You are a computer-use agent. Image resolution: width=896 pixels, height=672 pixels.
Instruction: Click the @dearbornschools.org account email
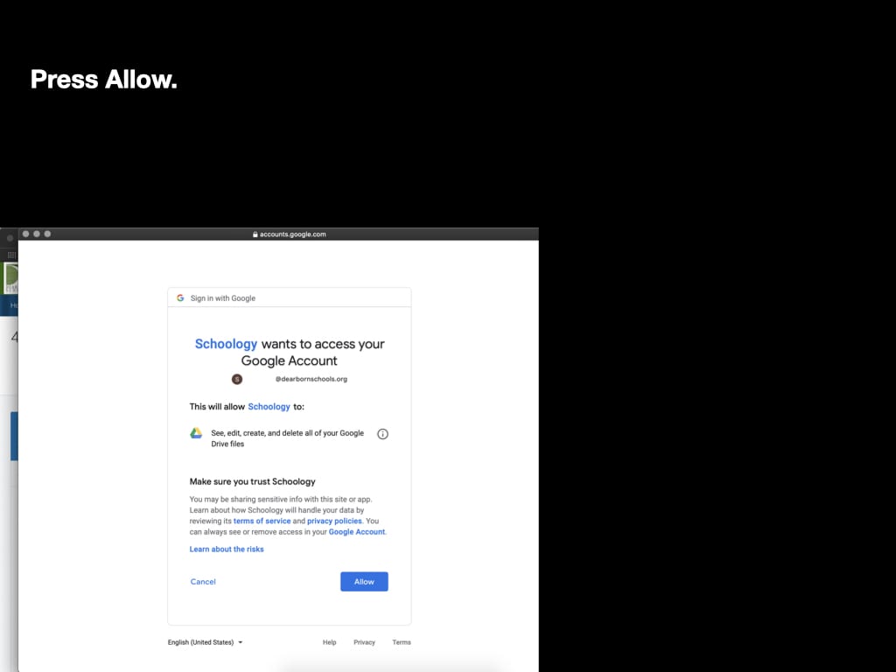tap(311, 379)
